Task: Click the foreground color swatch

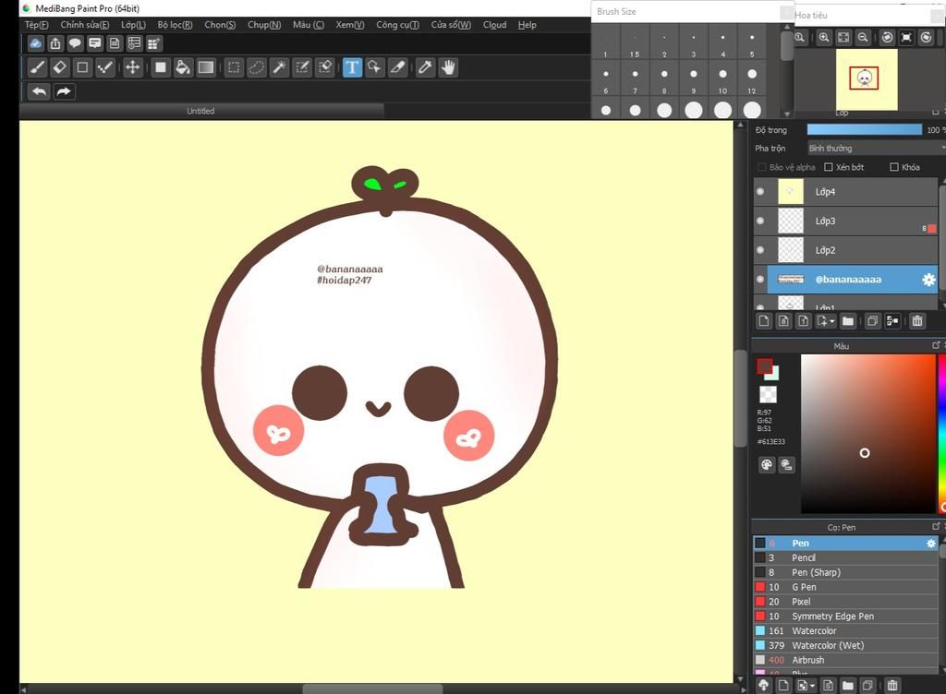Action: pyautogui.click(x=764, y=366)
